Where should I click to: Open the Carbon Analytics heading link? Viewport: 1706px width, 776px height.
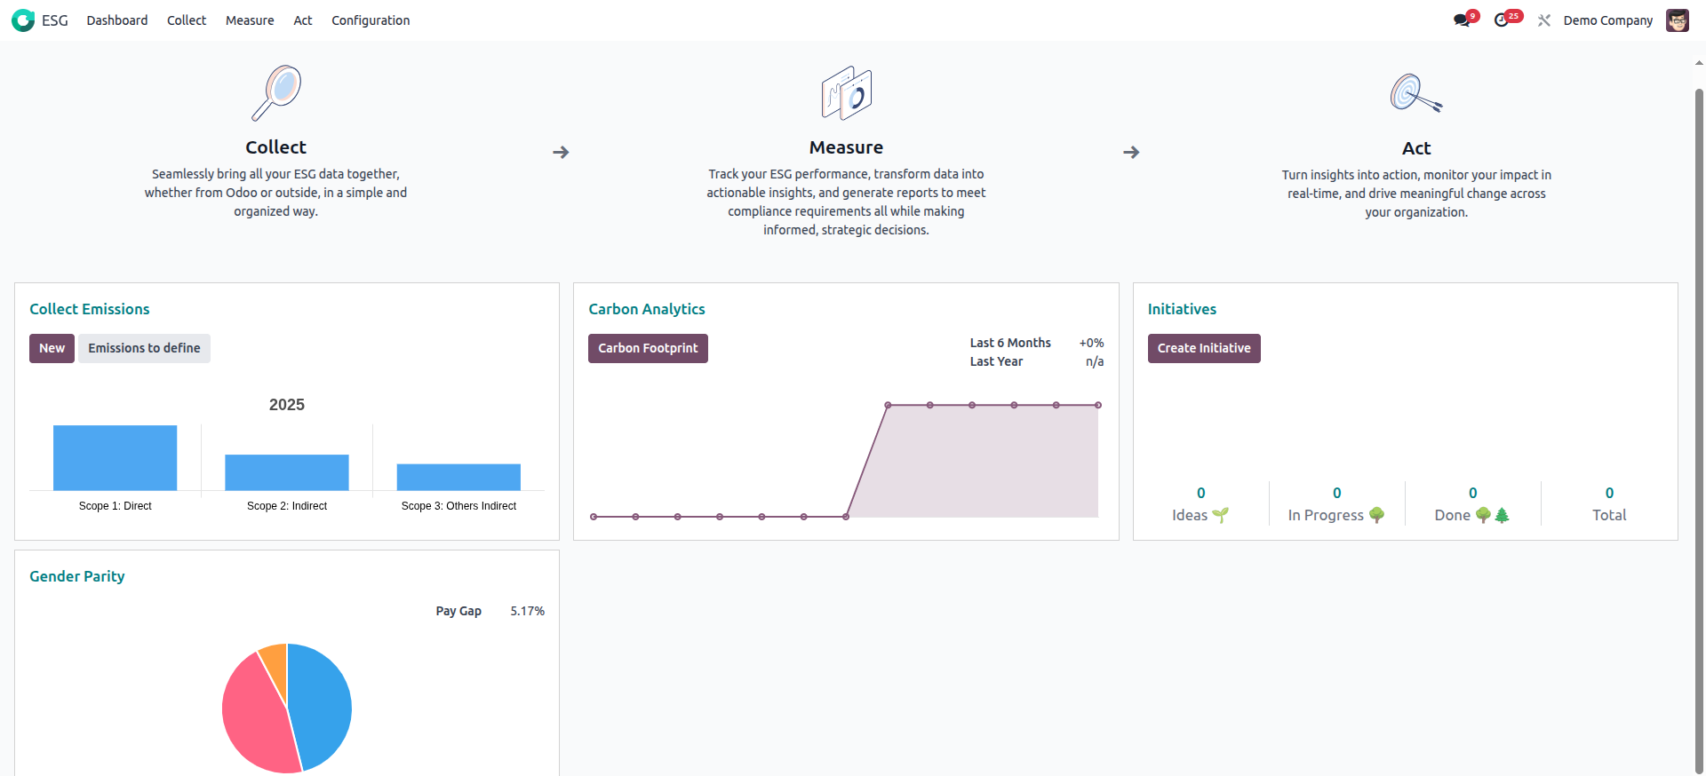pyautogui.click(x=647, y=309)
